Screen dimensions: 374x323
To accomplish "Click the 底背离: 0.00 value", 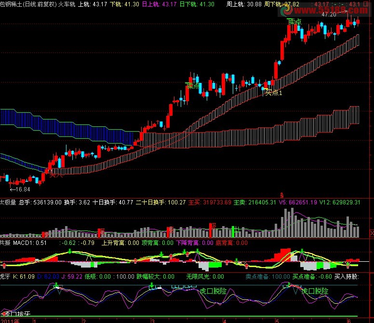I will pyautogui.click(x=232, y=243).
